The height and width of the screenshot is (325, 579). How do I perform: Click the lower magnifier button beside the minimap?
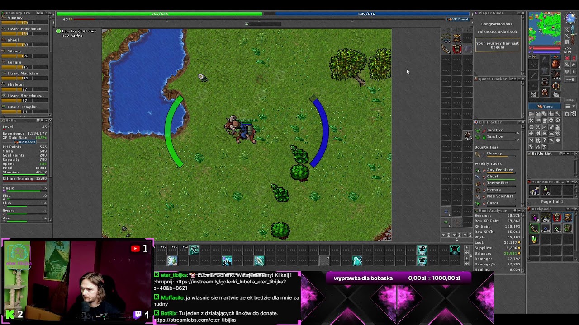(x=566, y=37)
